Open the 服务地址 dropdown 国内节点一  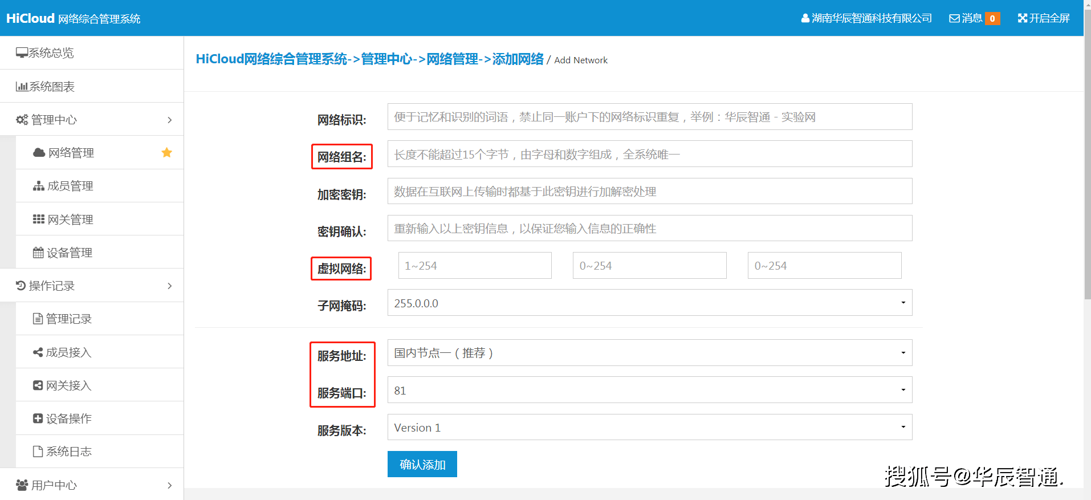click(x=650, y=353)
